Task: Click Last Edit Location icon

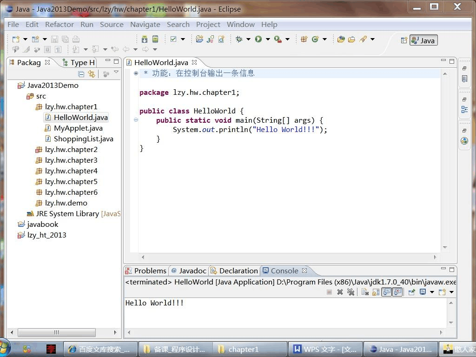Action: [x=114, y=49]
